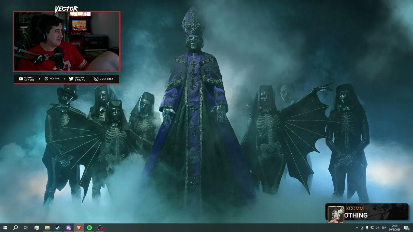
Task: Open the clock showing 04:15
Action: pyautogui.click(x=394, y=227)
